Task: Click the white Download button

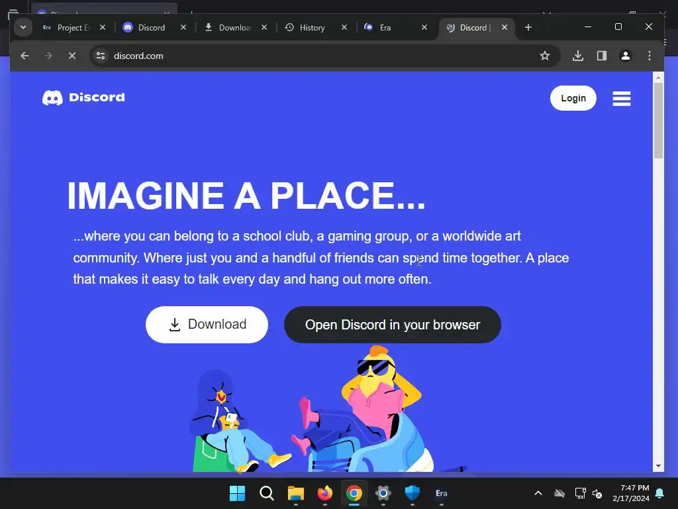Action: click(x=207, y=325)
